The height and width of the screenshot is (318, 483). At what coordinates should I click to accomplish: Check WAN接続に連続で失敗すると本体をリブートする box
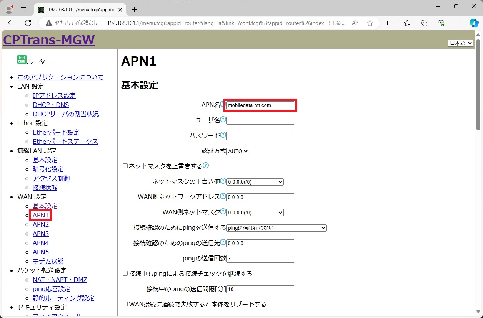(x=125, y=304)
